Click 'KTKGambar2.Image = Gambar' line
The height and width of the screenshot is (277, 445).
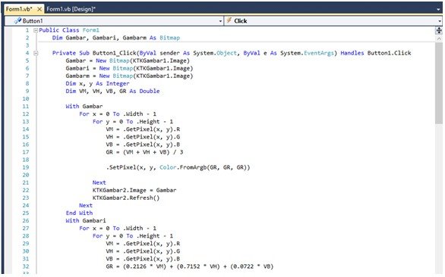point(134,190)
